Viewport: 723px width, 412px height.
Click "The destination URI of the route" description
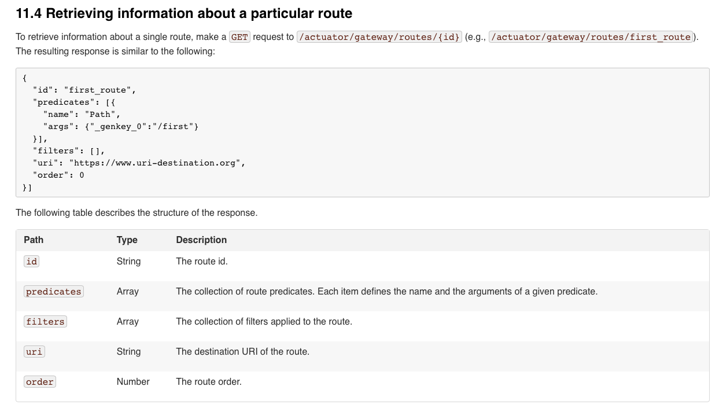(242, 352)
